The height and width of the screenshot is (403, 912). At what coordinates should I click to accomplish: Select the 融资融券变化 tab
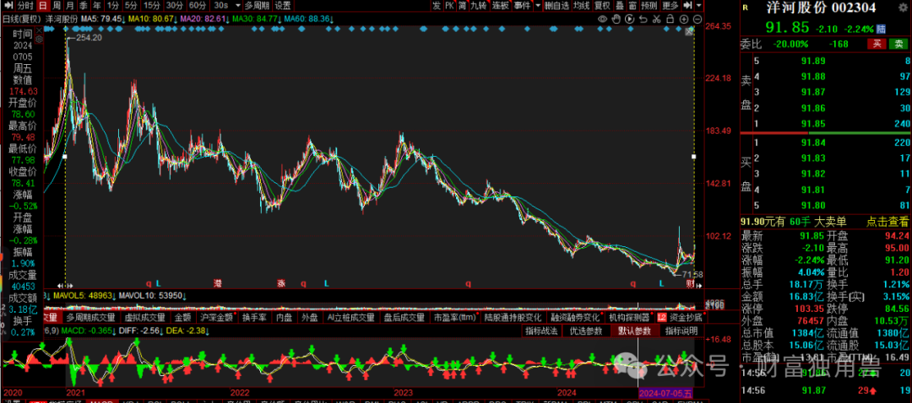(x=575, y=318)
